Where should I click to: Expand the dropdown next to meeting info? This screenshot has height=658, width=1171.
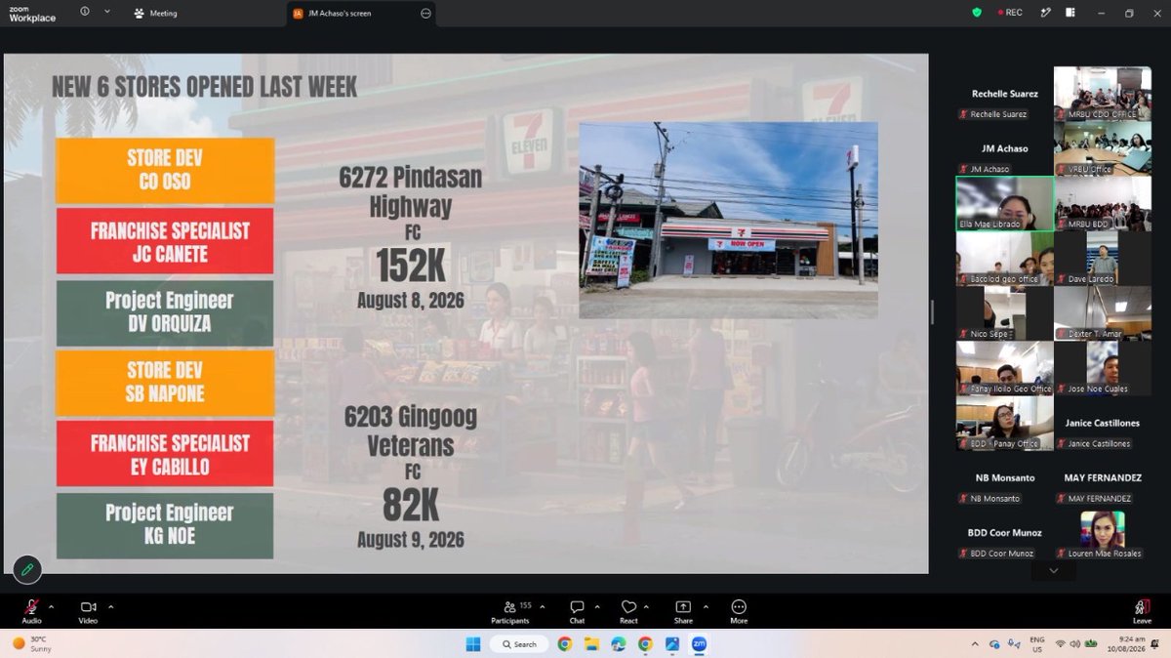107,12
